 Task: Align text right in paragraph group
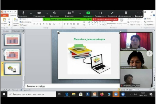click(x=71, y=24)
